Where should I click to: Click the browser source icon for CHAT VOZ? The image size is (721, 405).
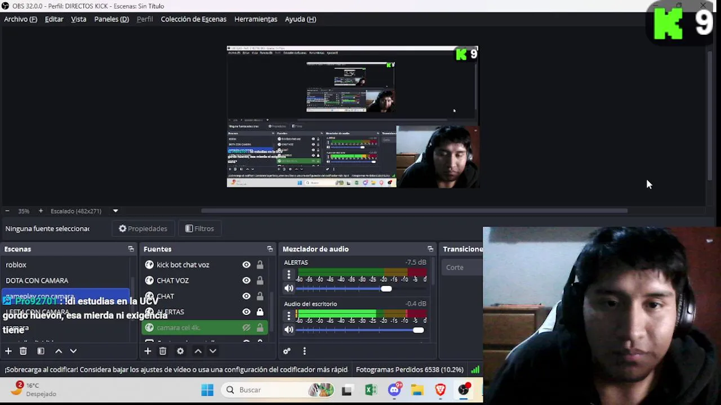(149, 280)
